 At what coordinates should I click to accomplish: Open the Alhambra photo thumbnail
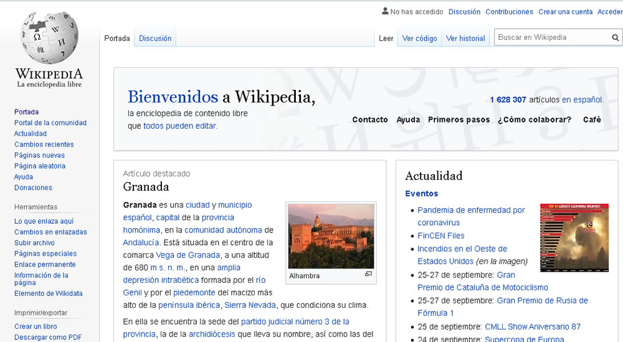tap(331, 236)
